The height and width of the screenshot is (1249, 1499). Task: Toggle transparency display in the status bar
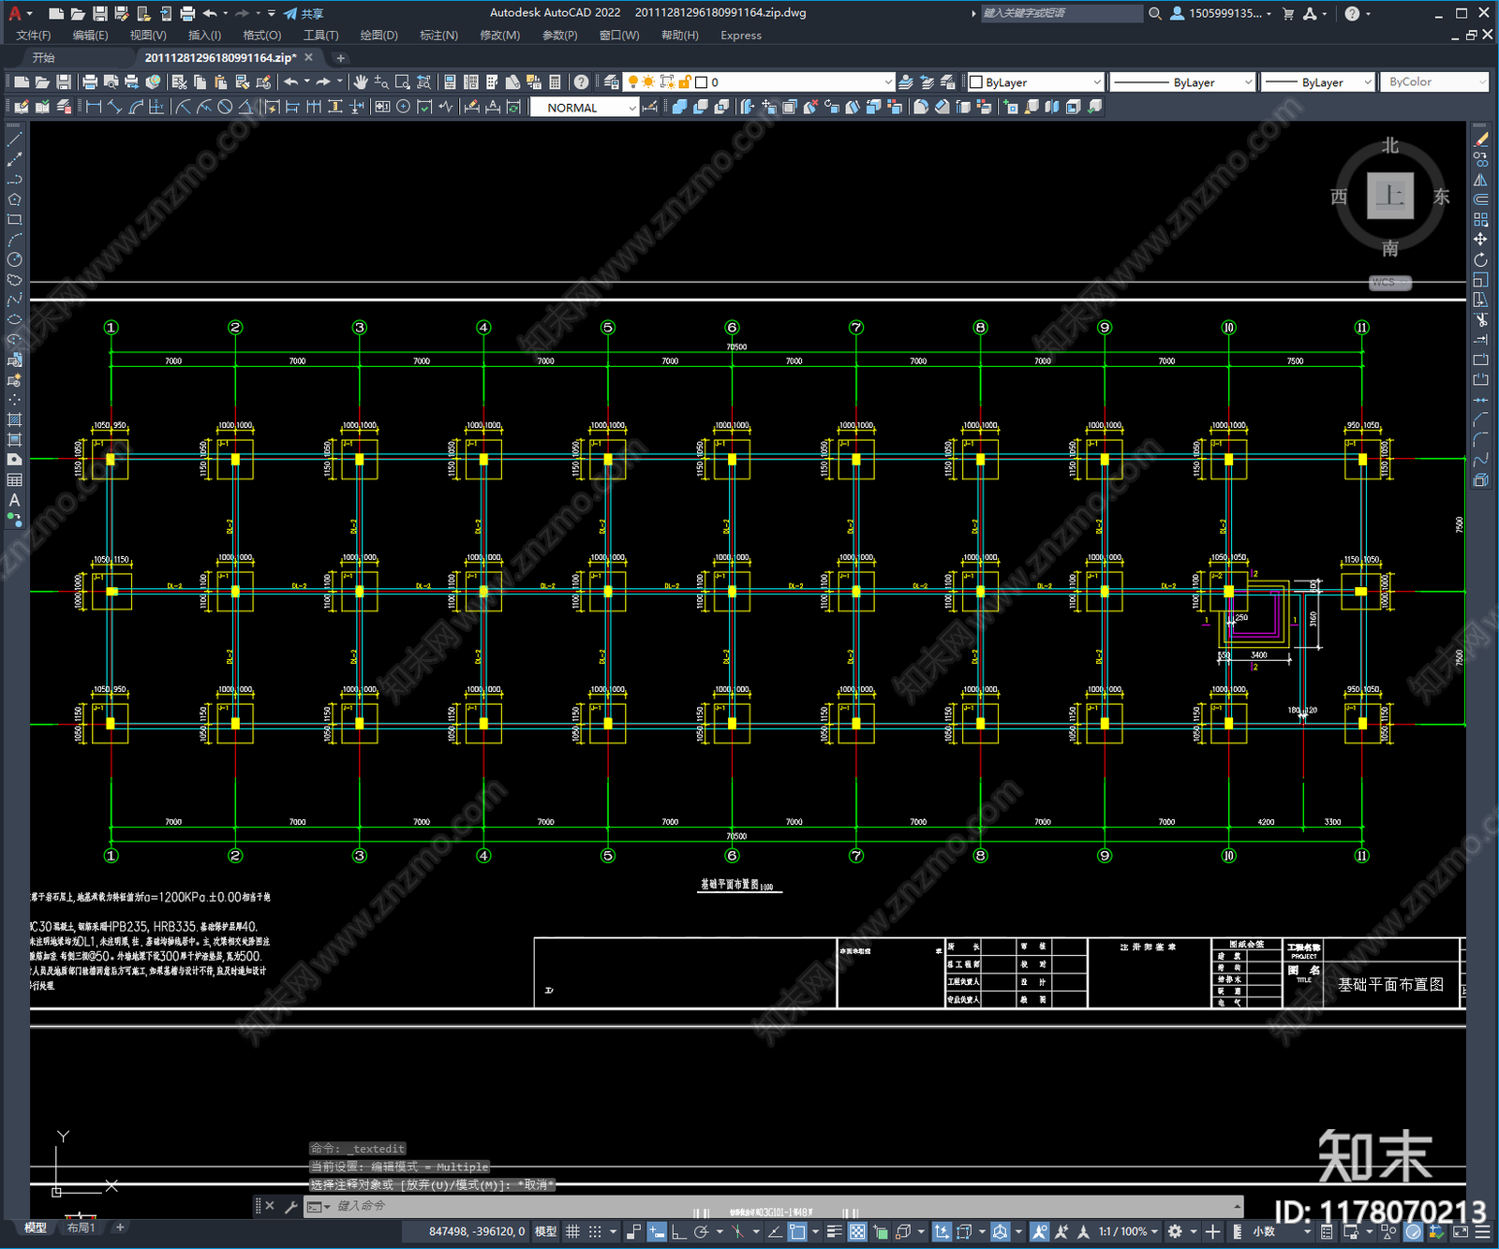point(857,1231)
